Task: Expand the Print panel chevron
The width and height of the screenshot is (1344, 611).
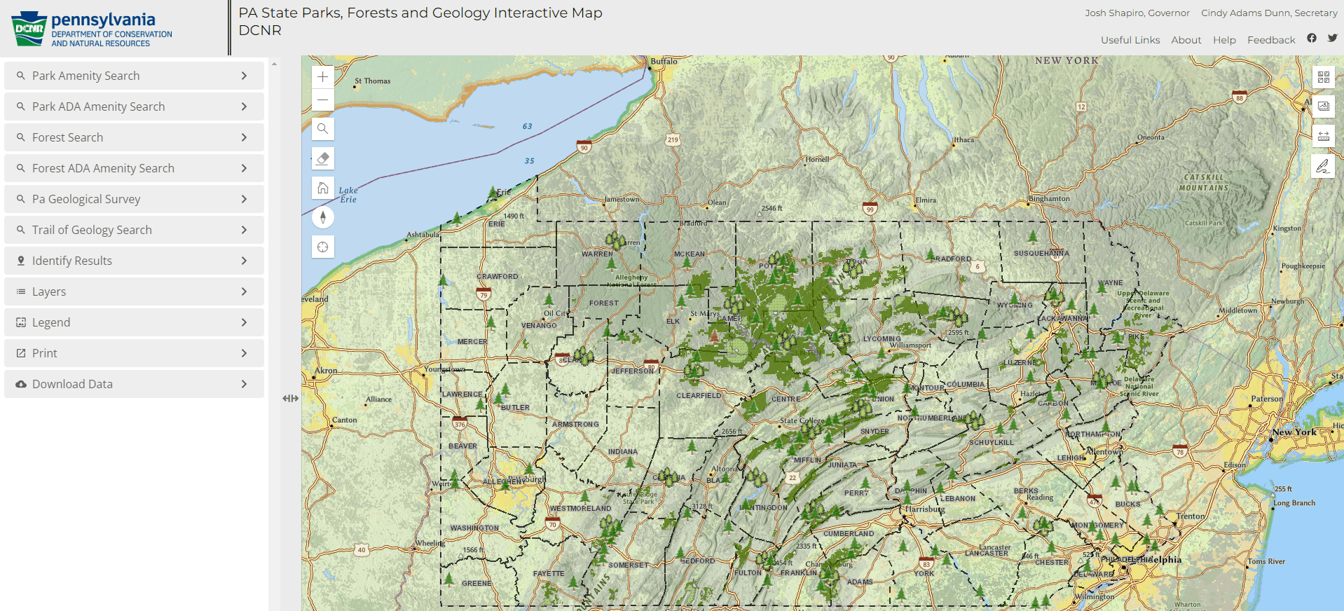Action: [244, 353]
